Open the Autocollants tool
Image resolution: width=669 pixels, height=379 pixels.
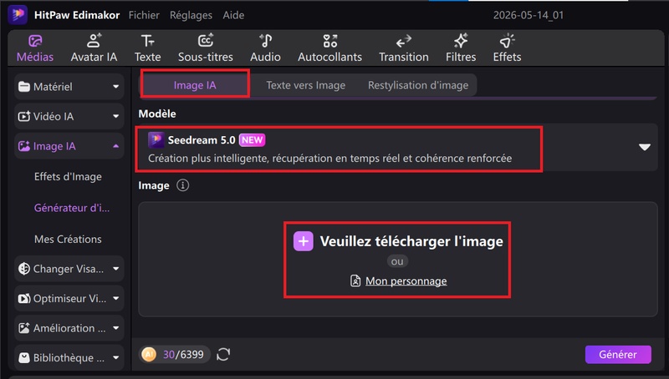[x=329, y=48]
